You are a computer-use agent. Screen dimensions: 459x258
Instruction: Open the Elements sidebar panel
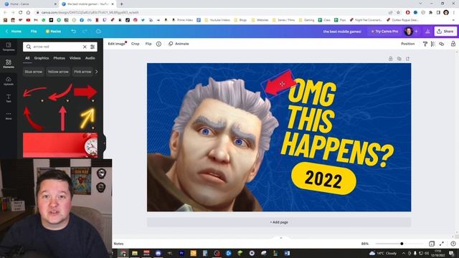tap(9, 64)
